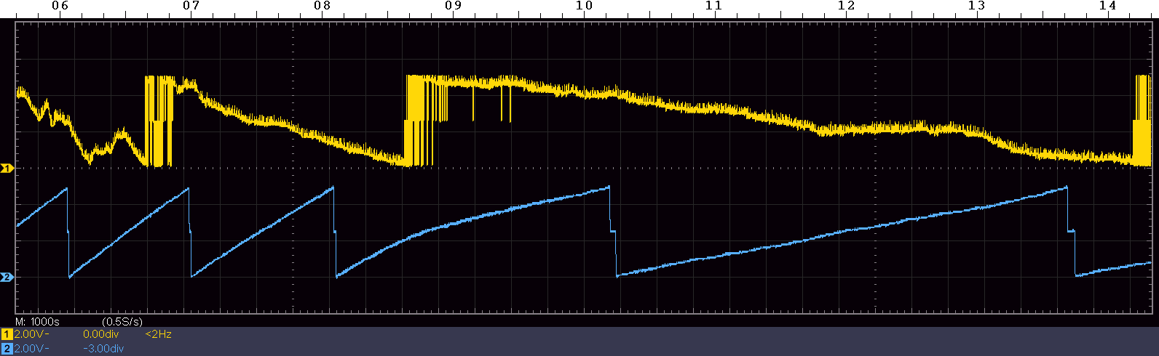Select the yellow channel 1 ground-level marker
1159x356 pixels.
[7, 169]
